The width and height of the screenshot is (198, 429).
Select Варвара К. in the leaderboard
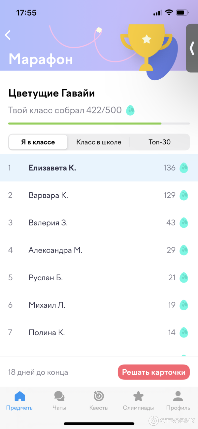tap(48, 195)
